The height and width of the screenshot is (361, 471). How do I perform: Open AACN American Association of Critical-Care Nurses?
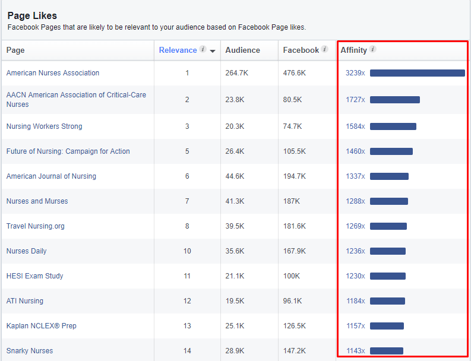(76, 99)
